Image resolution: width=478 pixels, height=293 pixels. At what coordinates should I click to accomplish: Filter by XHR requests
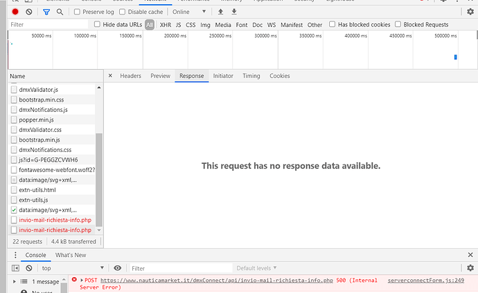(x=166, y=25)
